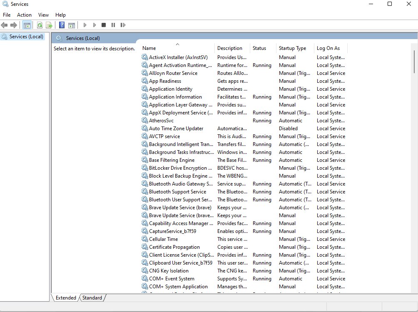This screenshot has height=312, width=418.
Task: Sort by the Name column header
Action: (x=177, y=48)
